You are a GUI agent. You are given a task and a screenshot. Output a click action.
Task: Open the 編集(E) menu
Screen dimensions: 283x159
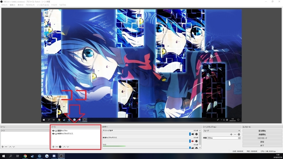12,5
